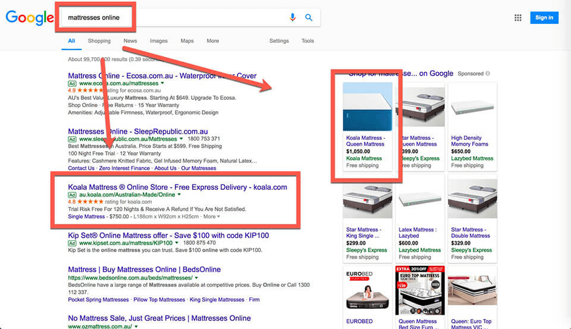Open Koala Mattress - Queen Mattress product link
The image size is (571, 329).
tap(365, 141)
